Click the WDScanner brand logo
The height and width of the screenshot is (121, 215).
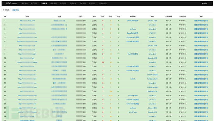point(12,3)
